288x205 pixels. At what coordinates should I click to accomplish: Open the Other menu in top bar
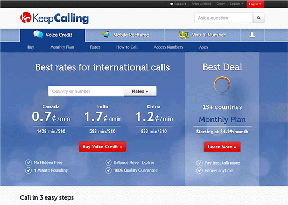[x=221, y=4]
